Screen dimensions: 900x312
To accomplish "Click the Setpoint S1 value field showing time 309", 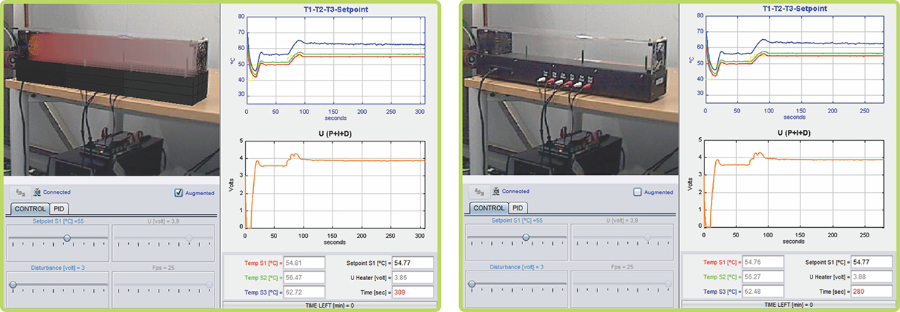I will 413,263.
